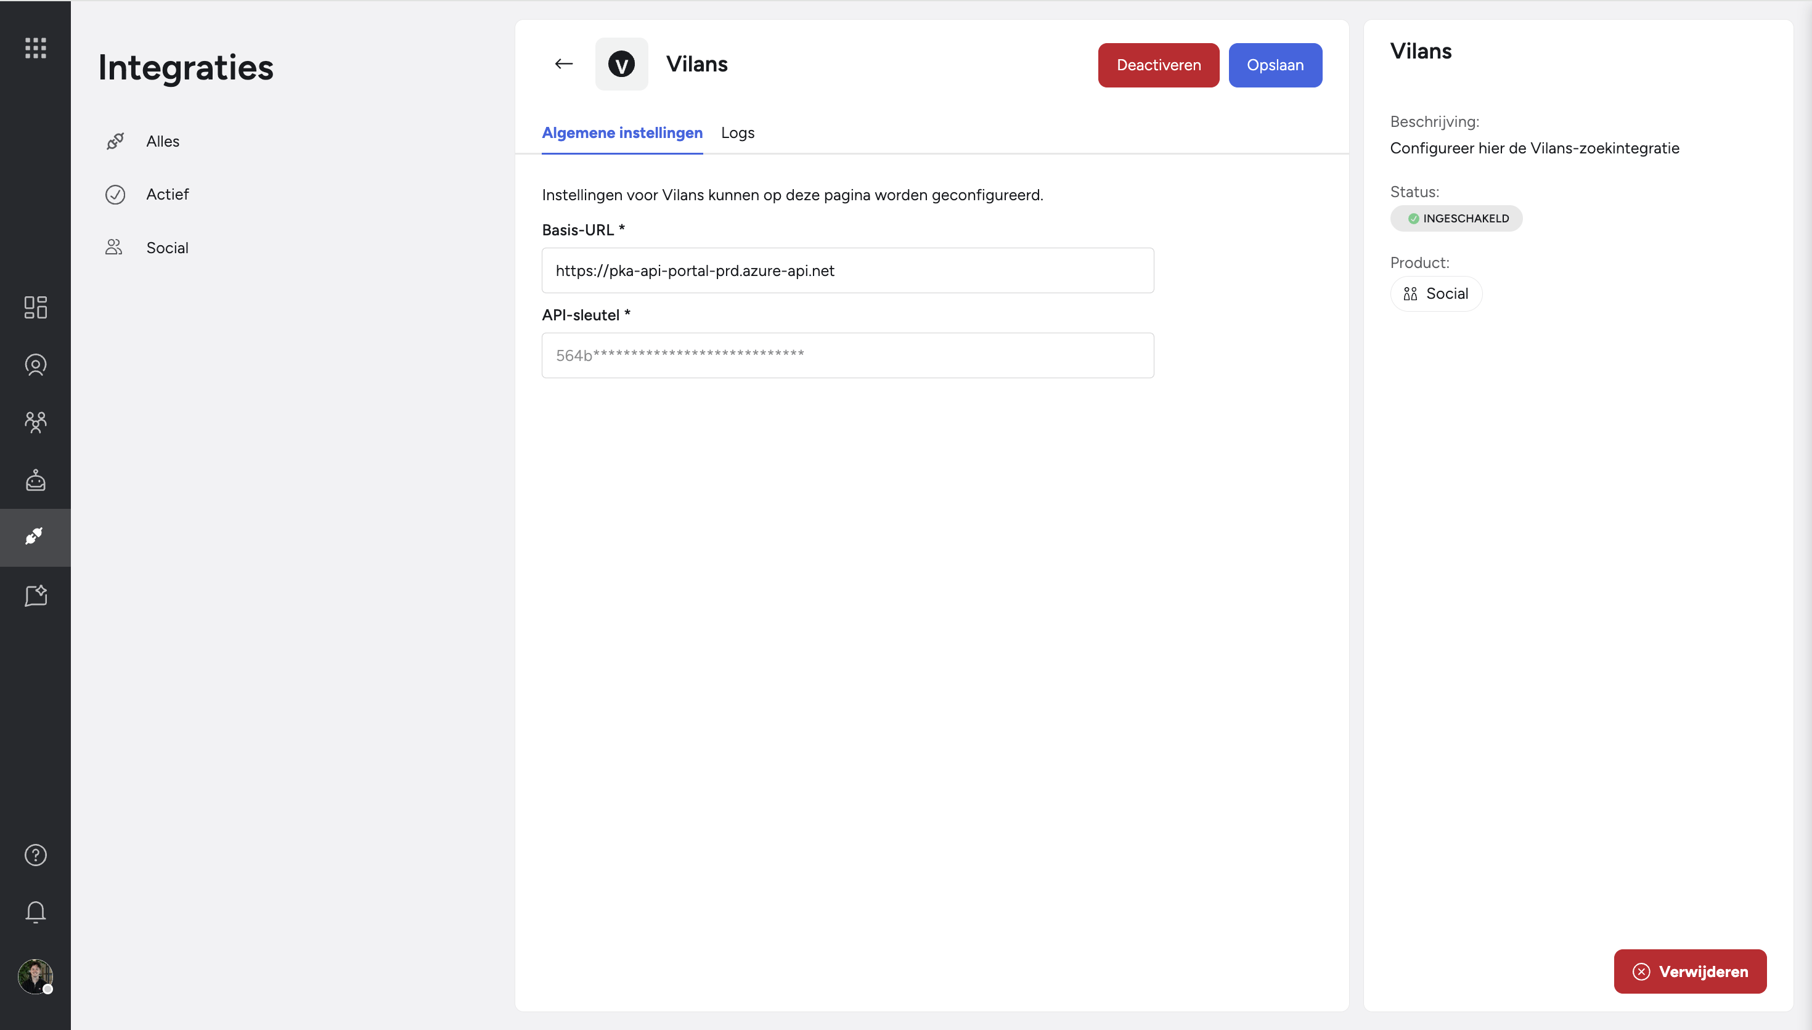Open the dashboard icon in sidebar
The width and height of the screenshot is (1812, 1030).
pyautogui.click(x=35, y=307)
